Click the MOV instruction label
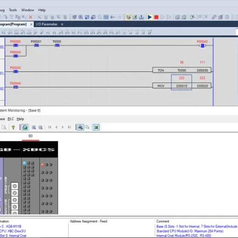 [x=161, y=86]
